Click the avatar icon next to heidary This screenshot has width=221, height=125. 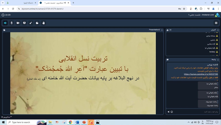click(x=217, y=52)
